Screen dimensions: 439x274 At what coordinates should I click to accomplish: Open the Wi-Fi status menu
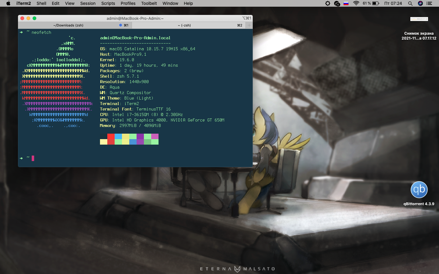(356, 3)
